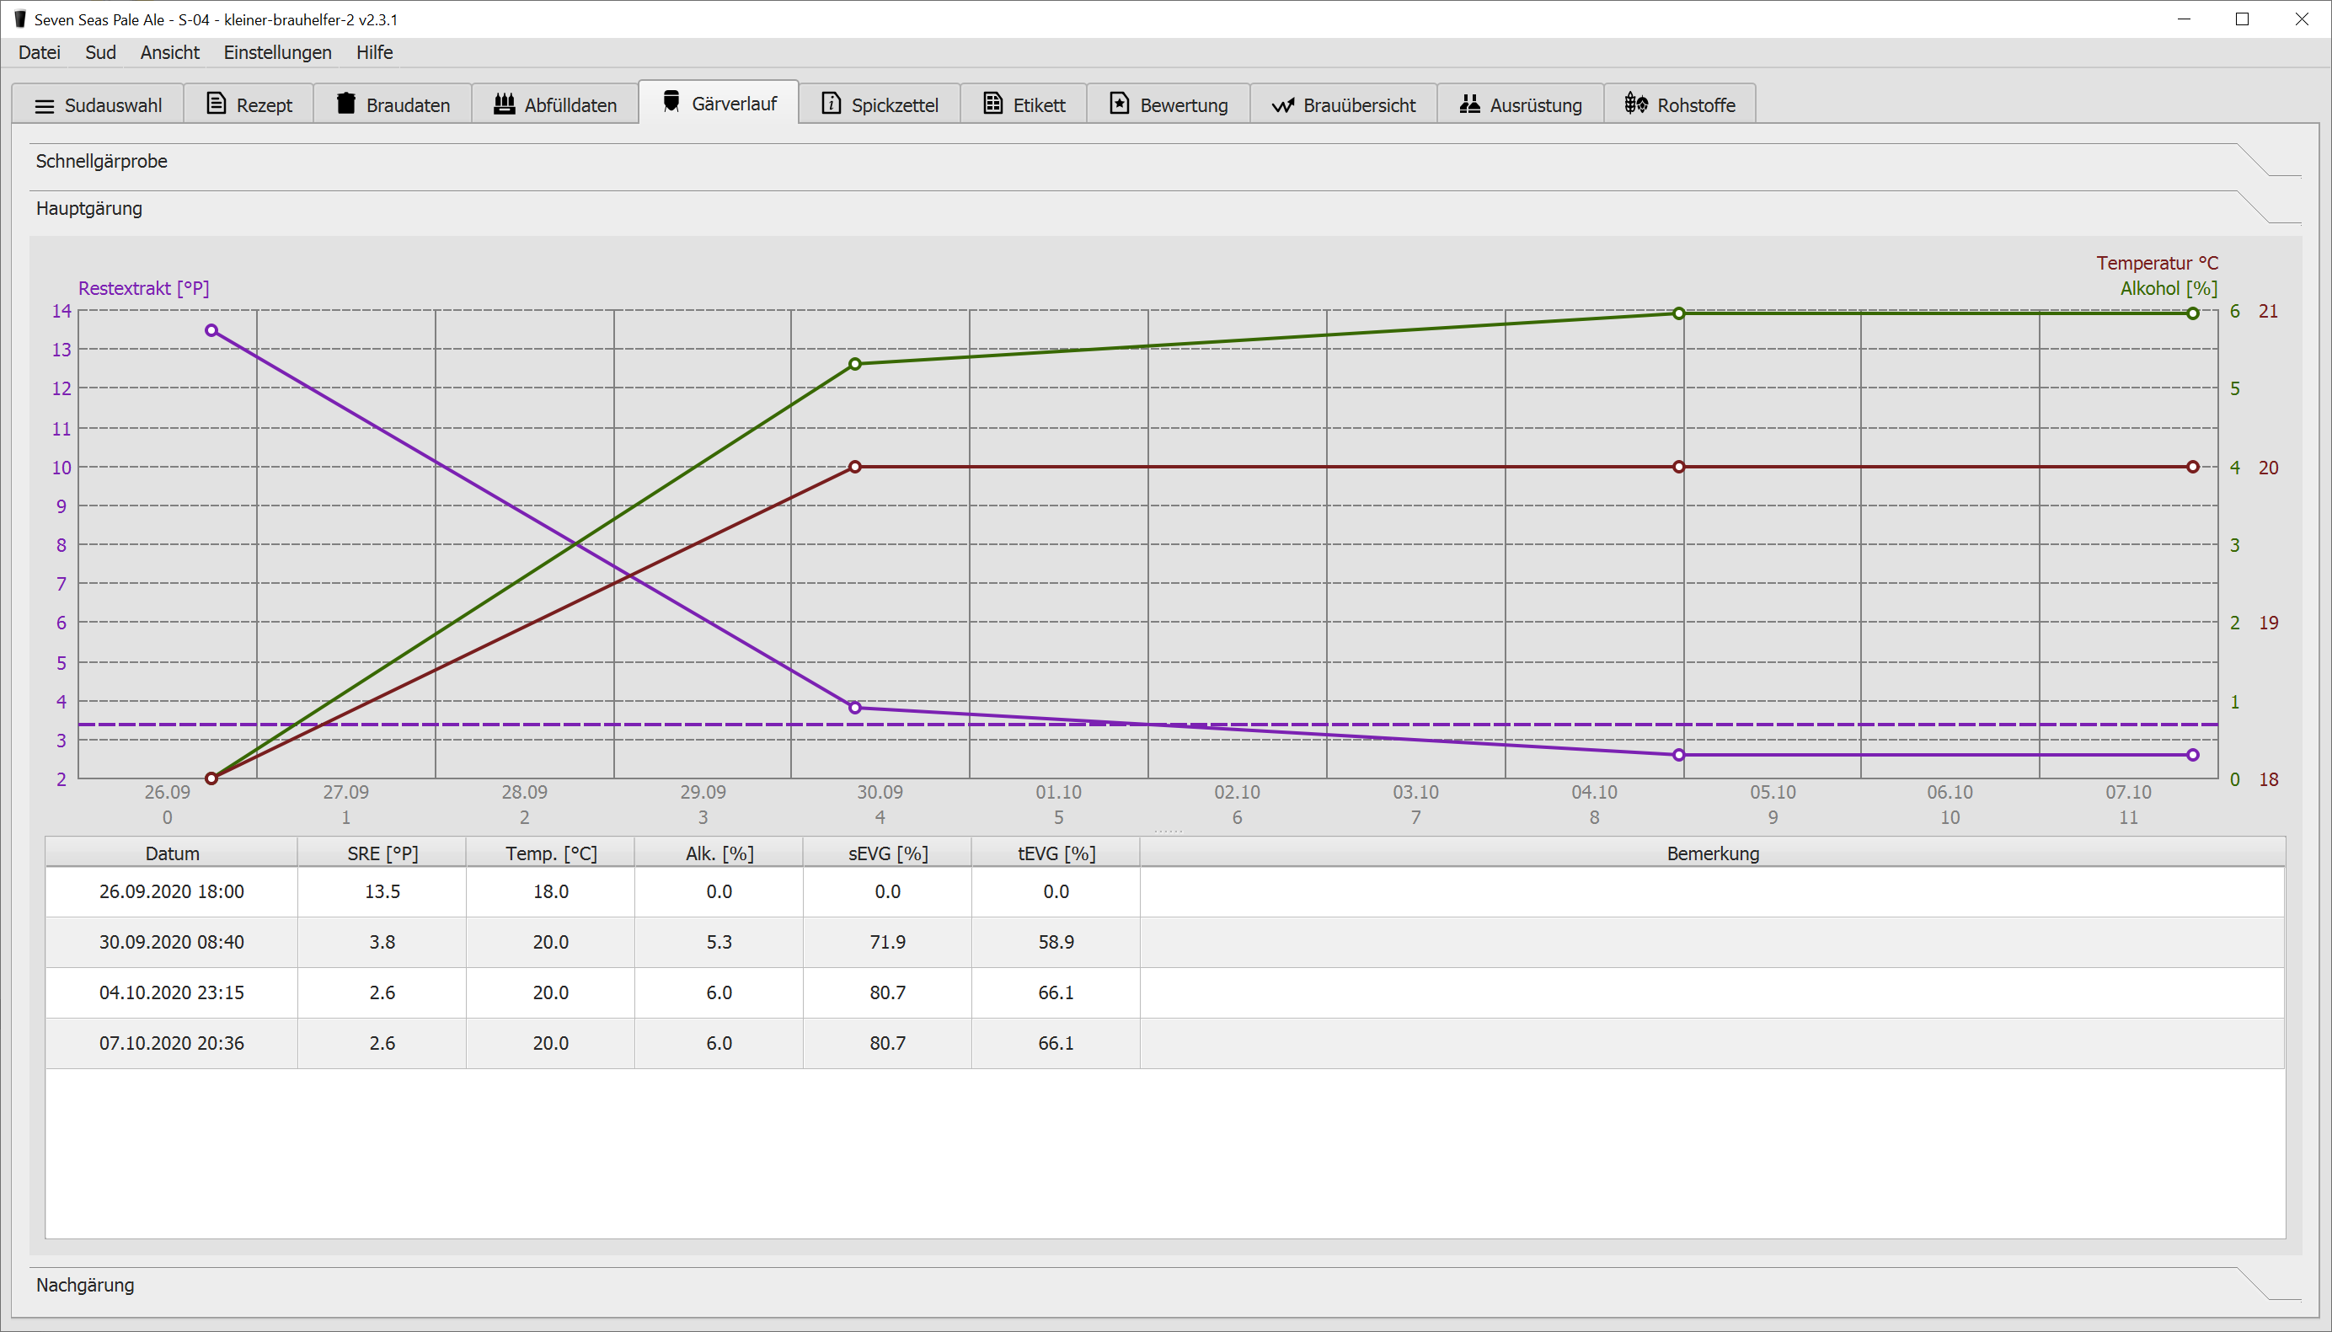Click the Brauübersicht chart line icon
The image size is (2332, 1332).
pos(1282,105)
